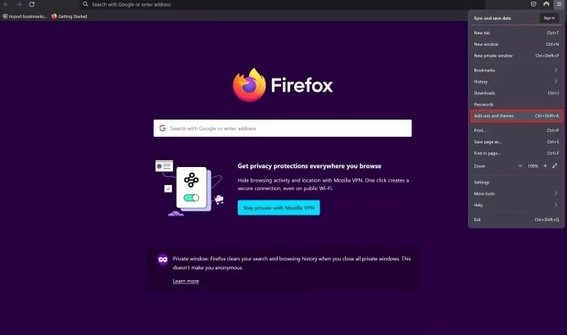The width and height of the screenshot is (567, 335).
Task: Decrease zoom with the minus button
Action: [x=520, y=166]
